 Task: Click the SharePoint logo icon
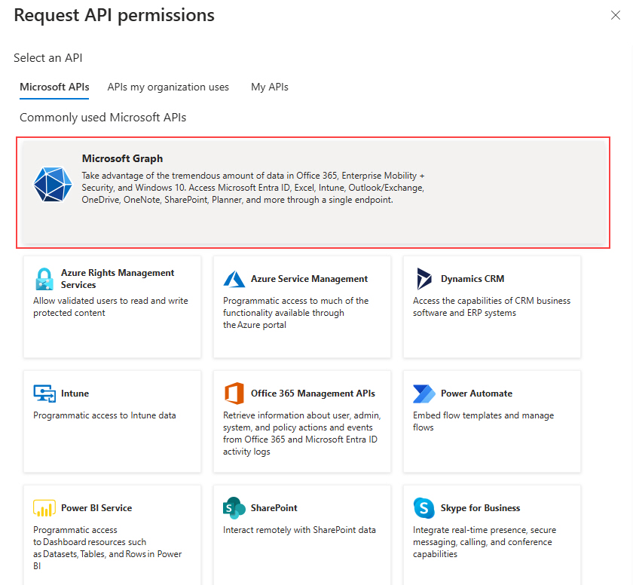point(234,508)
